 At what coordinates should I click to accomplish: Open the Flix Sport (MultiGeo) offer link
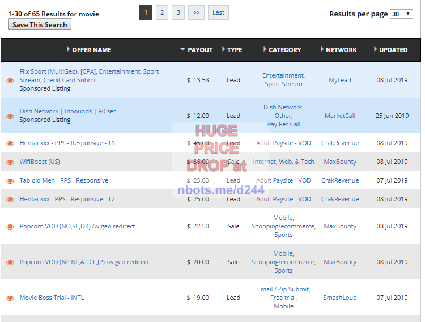pyautogui.click(x=89, y=76)
